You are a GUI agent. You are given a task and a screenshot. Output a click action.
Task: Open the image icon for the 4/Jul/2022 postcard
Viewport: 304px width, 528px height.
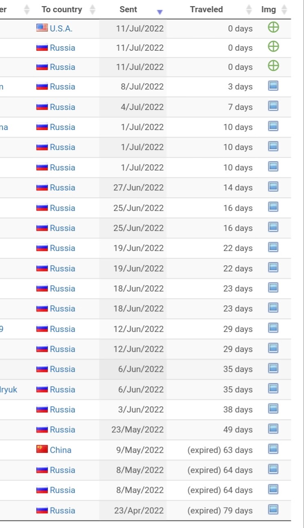[x=273, y=106]
